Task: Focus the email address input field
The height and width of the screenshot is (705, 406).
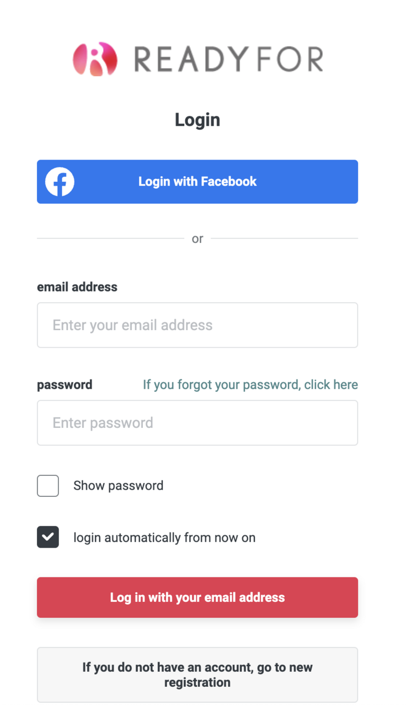Action: 197,325
